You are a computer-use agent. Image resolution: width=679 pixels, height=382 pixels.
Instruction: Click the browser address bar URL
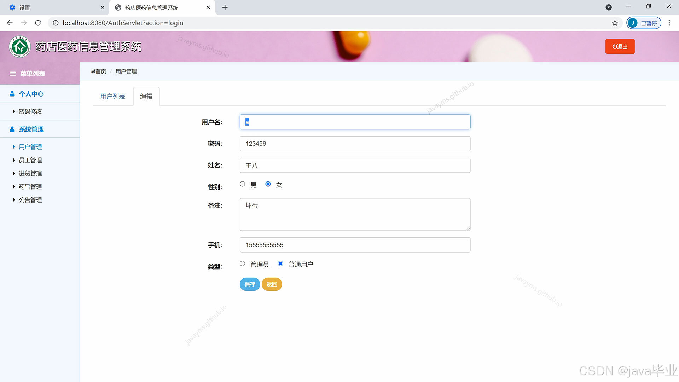tap(123, 23)
